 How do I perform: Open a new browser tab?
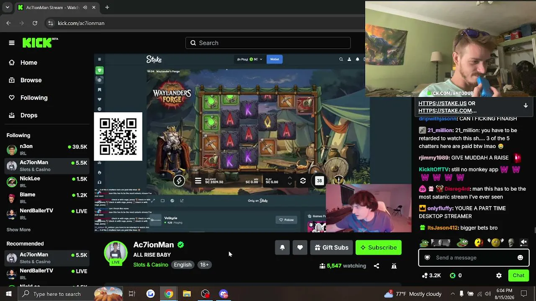[x=107, y=8]
